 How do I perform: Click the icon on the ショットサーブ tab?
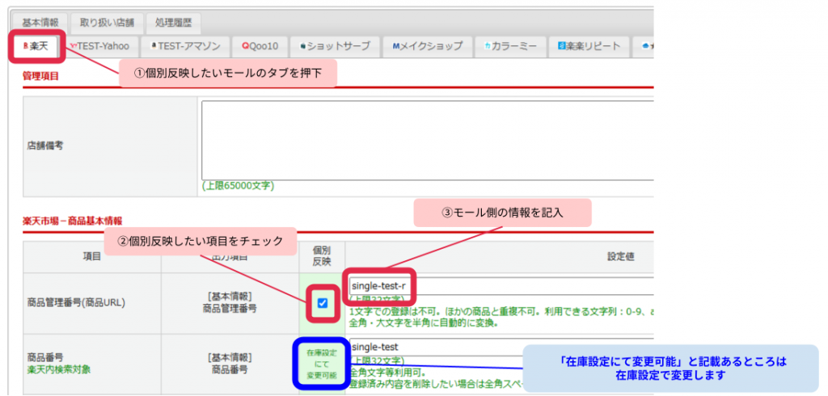(x=302, y=46)
